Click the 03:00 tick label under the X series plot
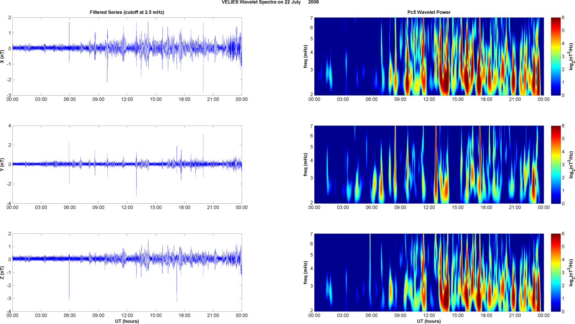This screenshot has height=324, width=575. 41,99
